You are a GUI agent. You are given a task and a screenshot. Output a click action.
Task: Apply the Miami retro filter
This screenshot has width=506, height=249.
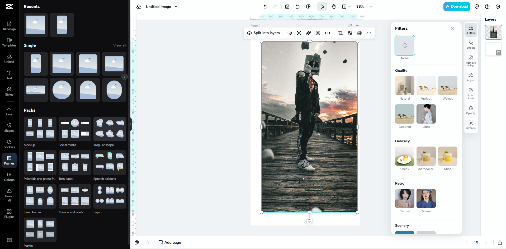click(x=426, y=198)
